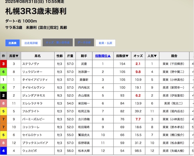The width and height of the screenshot is (194, 156).
Task: Open the 結果・払戻 tab
Action: pyautogui.click(x=105, y=43)
